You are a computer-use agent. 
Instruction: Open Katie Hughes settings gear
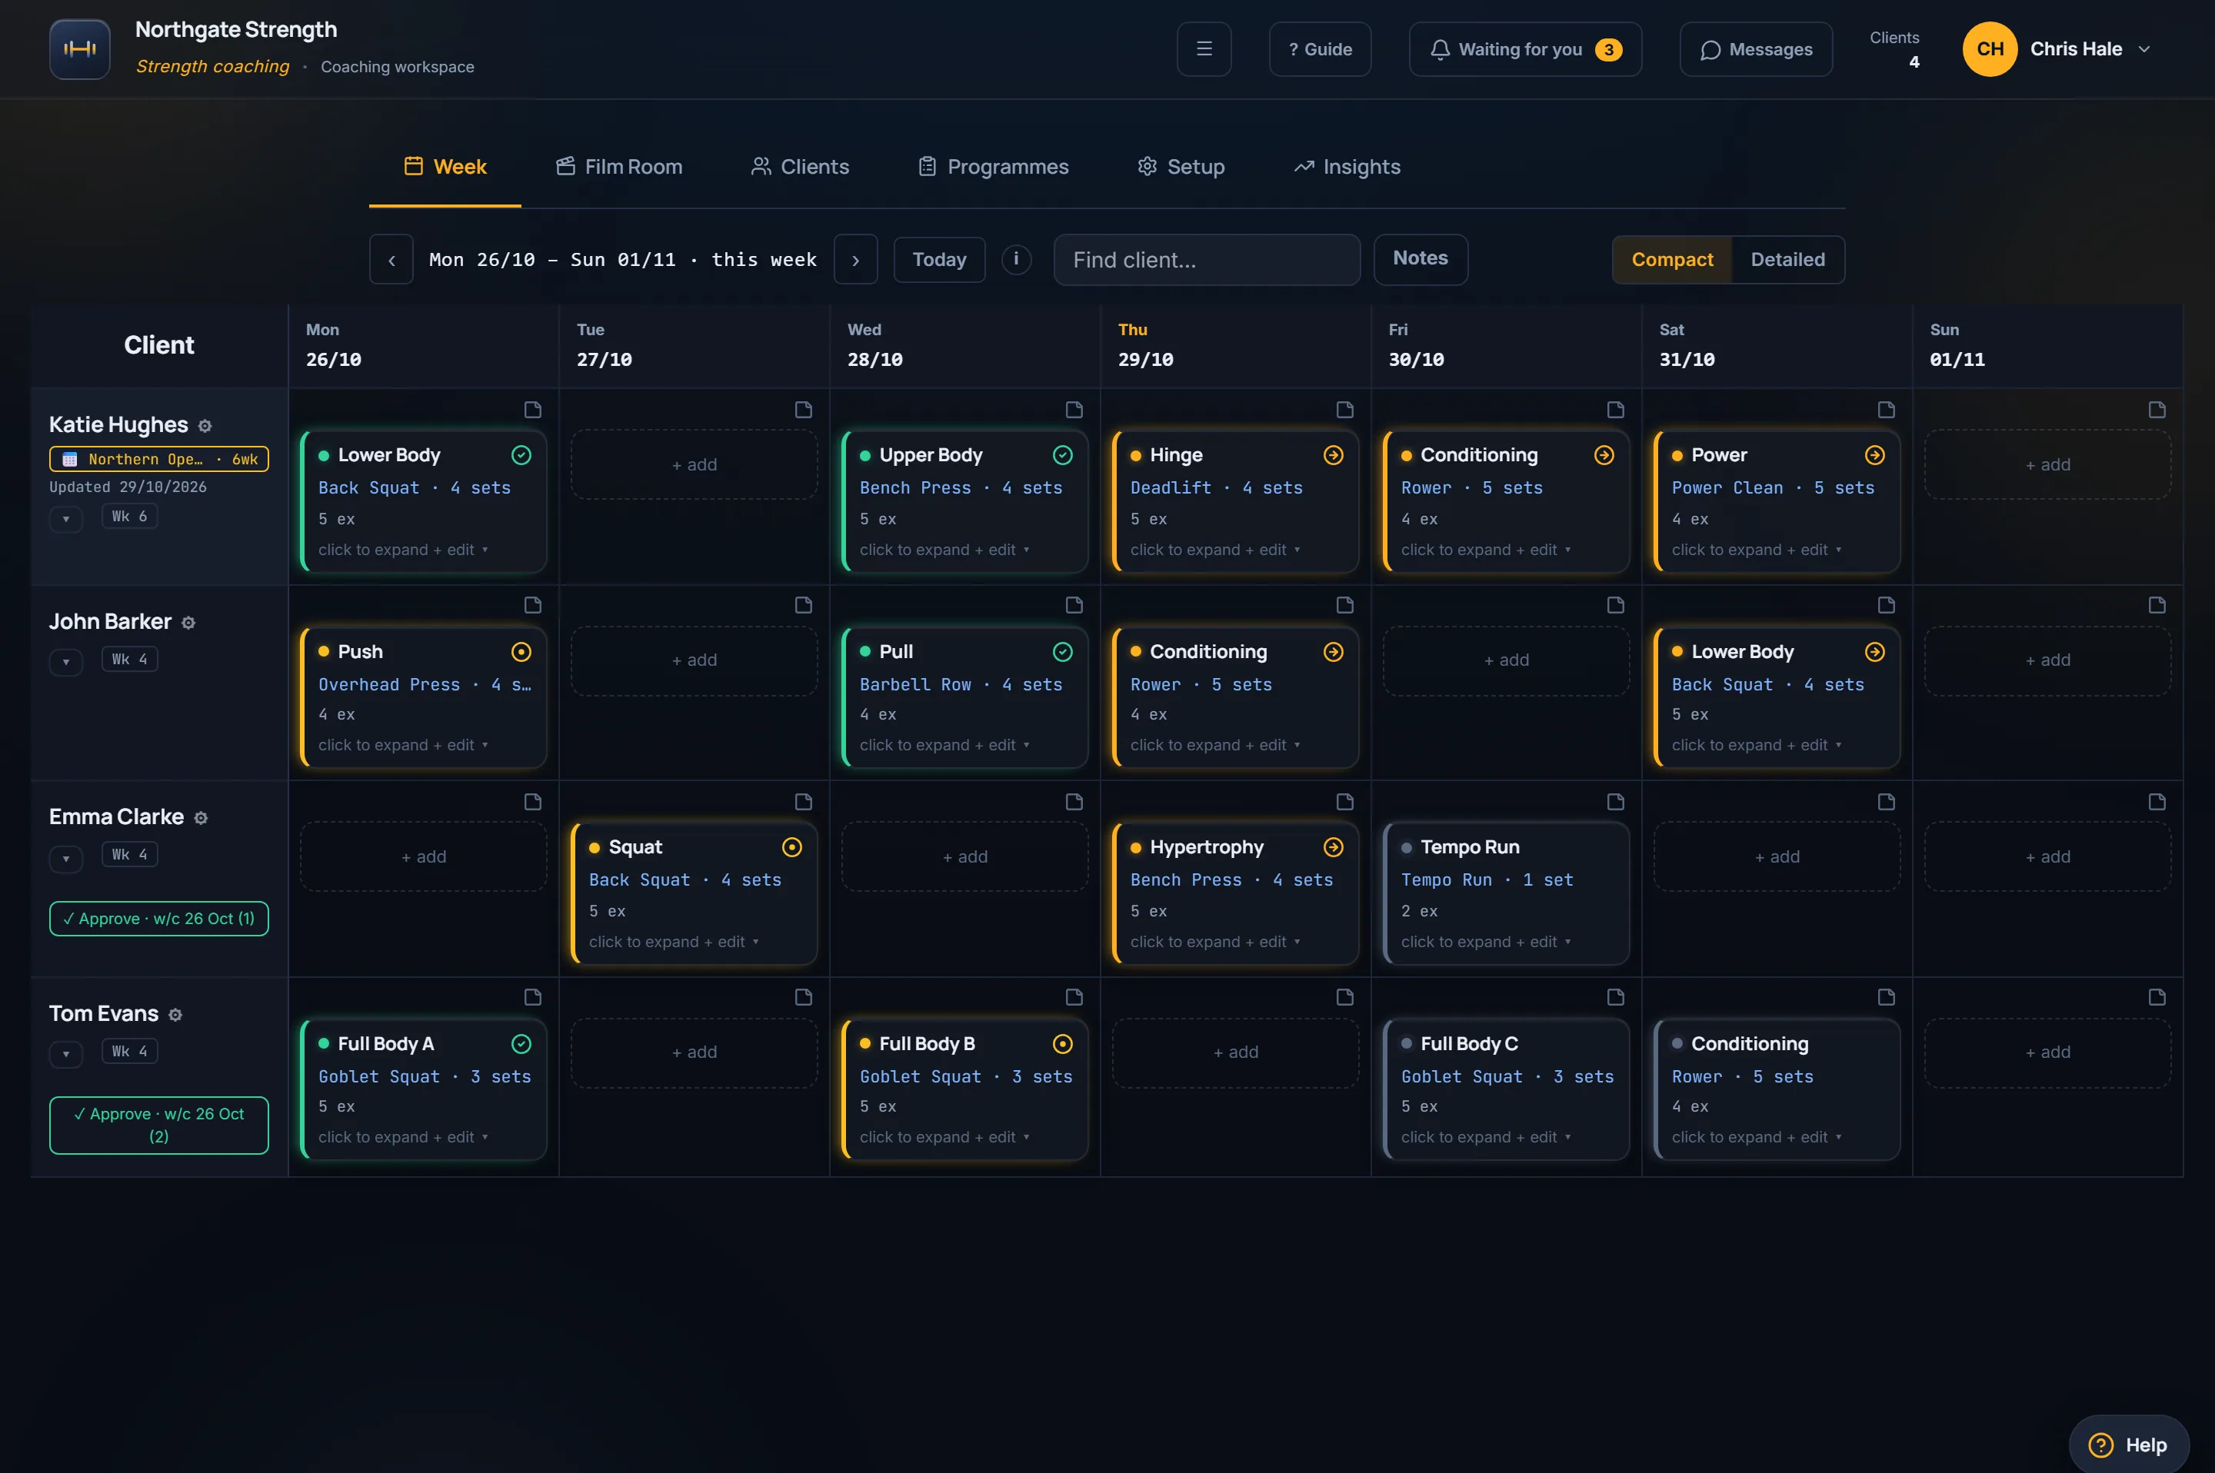tap(205, 426)
